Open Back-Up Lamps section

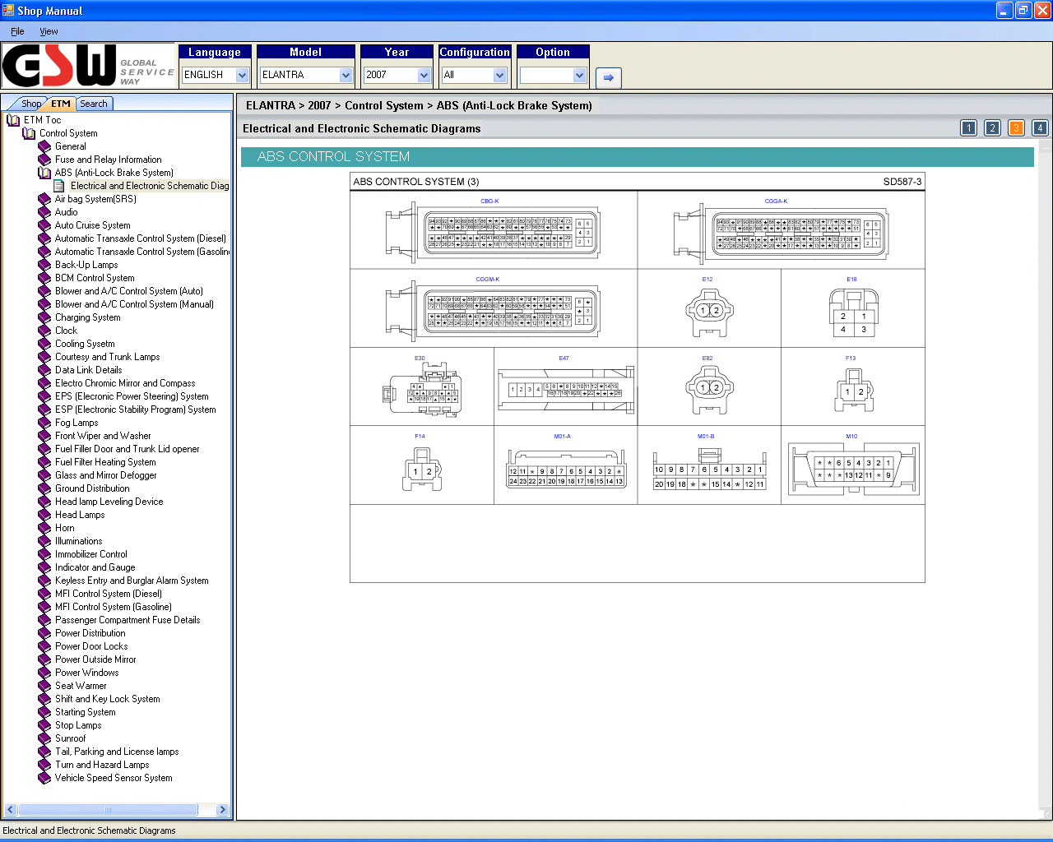click(86, 265)
